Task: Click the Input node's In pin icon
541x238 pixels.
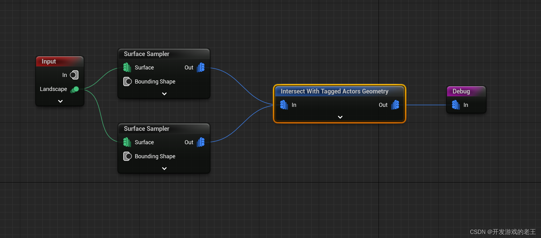Action: (74, 75)
